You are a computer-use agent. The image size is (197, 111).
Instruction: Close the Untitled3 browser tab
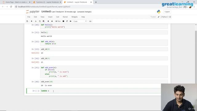(x=91, y=2)
